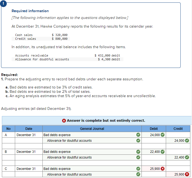Click green check beside entry A Bad debts expense
The width and height of the screenshot is (192, 178).
138,135
